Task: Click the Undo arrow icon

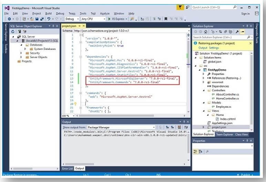Action: (49, 19)
